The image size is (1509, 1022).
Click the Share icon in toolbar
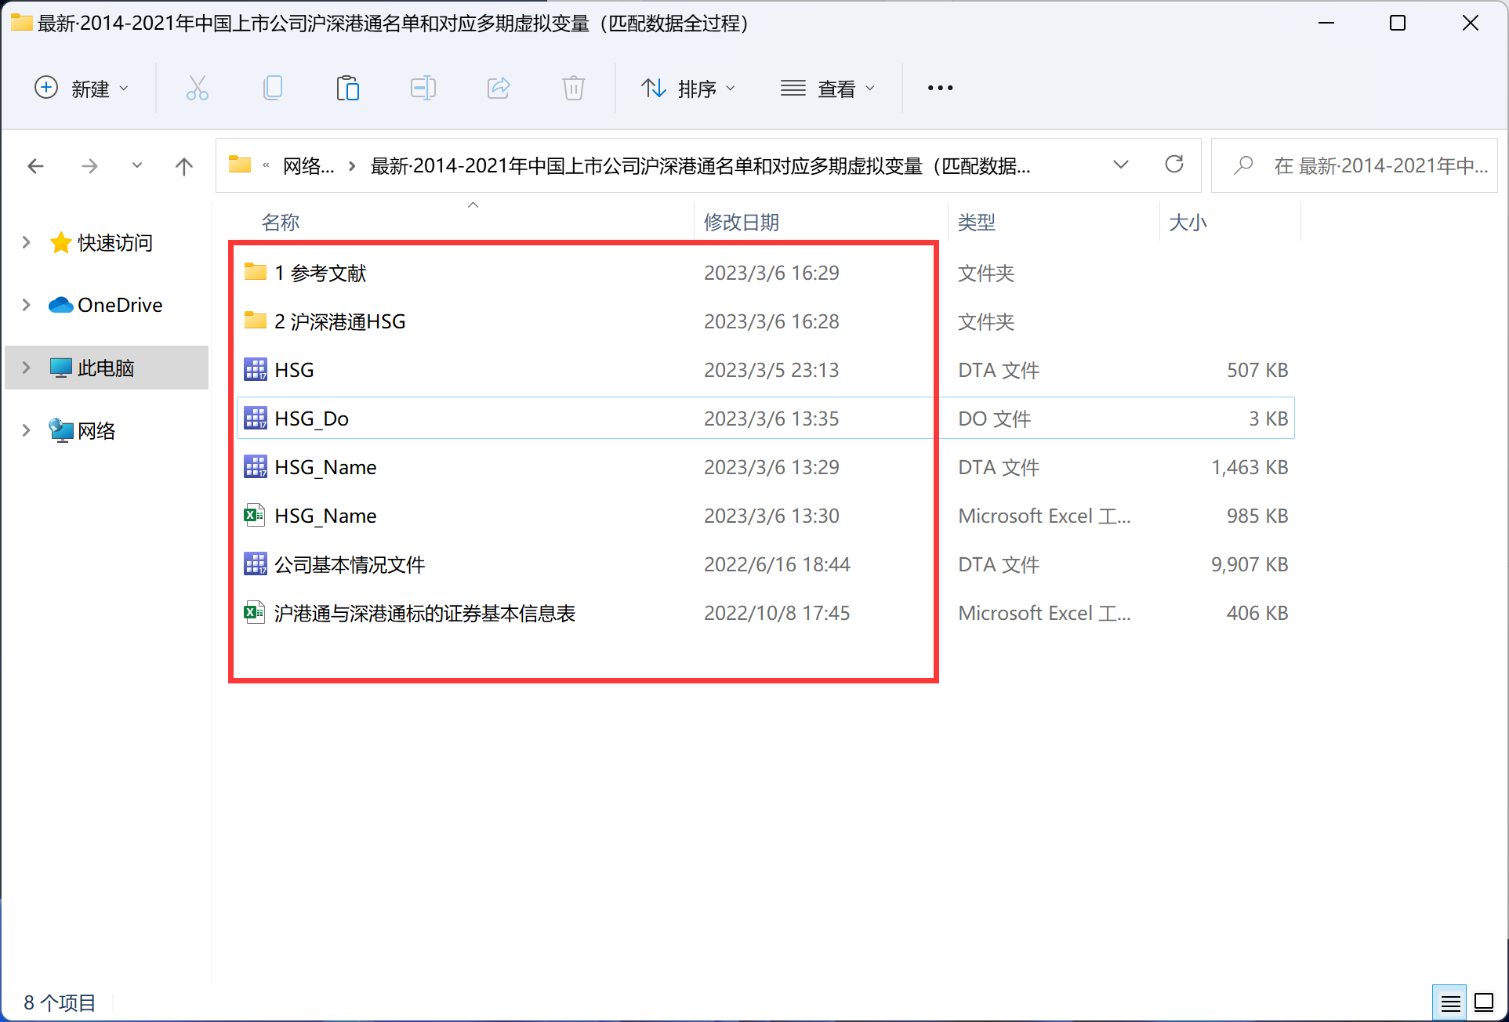tap(499, 88)
